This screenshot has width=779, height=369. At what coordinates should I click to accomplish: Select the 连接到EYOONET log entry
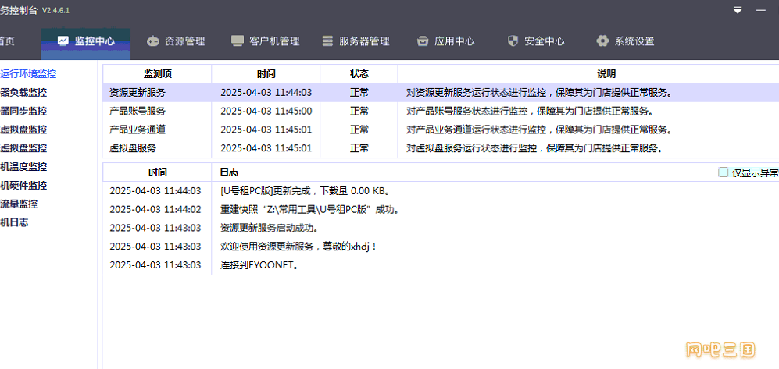(441, 264)
